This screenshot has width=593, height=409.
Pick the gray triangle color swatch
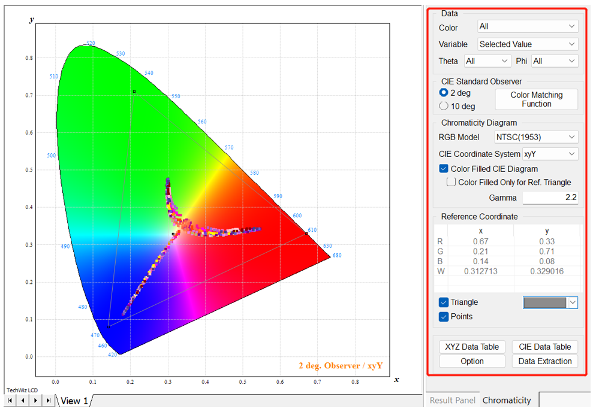pos(544,302)
